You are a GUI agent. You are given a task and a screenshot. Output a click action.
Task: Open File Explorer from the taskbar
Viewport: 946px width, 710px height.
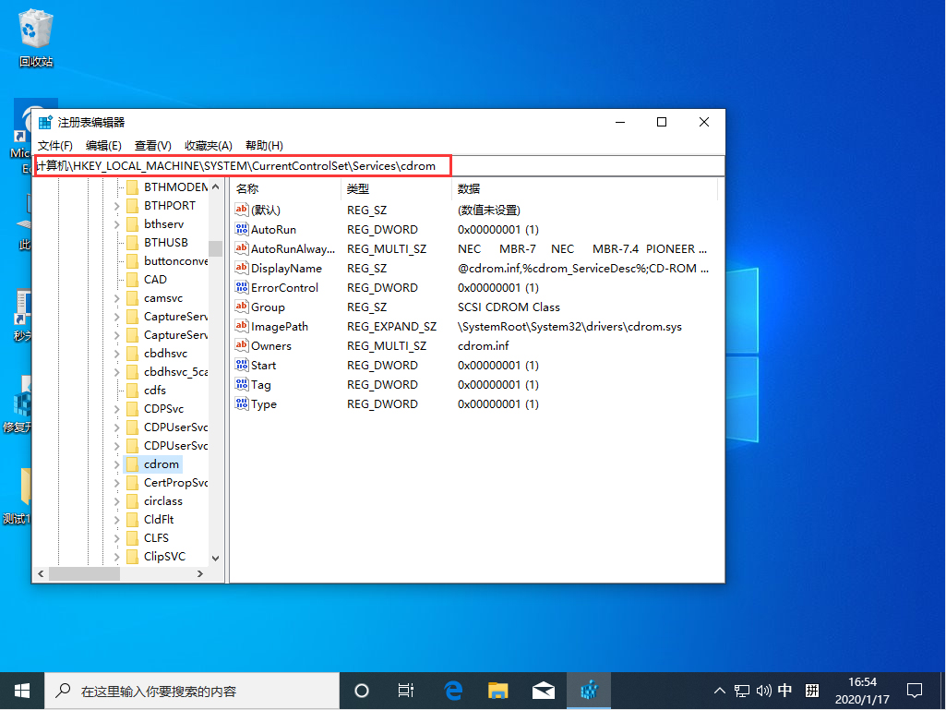(497, 690)
